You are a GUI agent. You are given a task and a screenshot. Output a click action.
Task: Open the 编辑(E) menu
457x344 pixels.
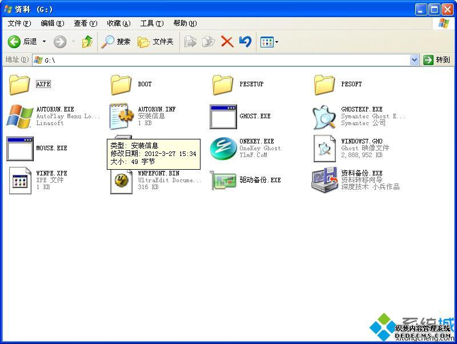[x=52, y=23]
